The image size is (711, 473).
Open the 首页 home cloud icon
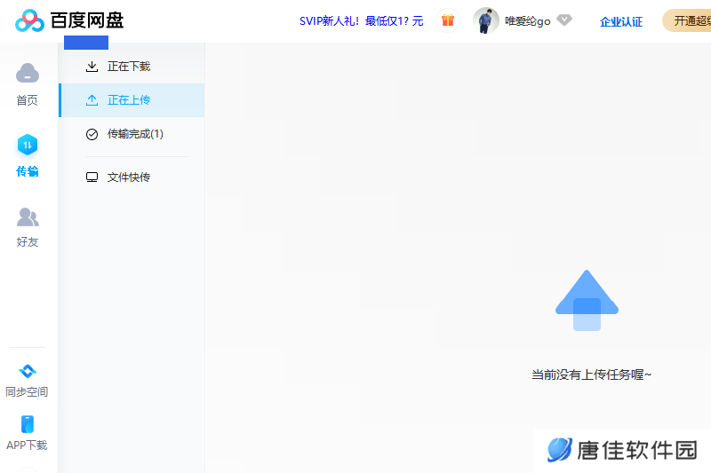[x=28, y=74]
